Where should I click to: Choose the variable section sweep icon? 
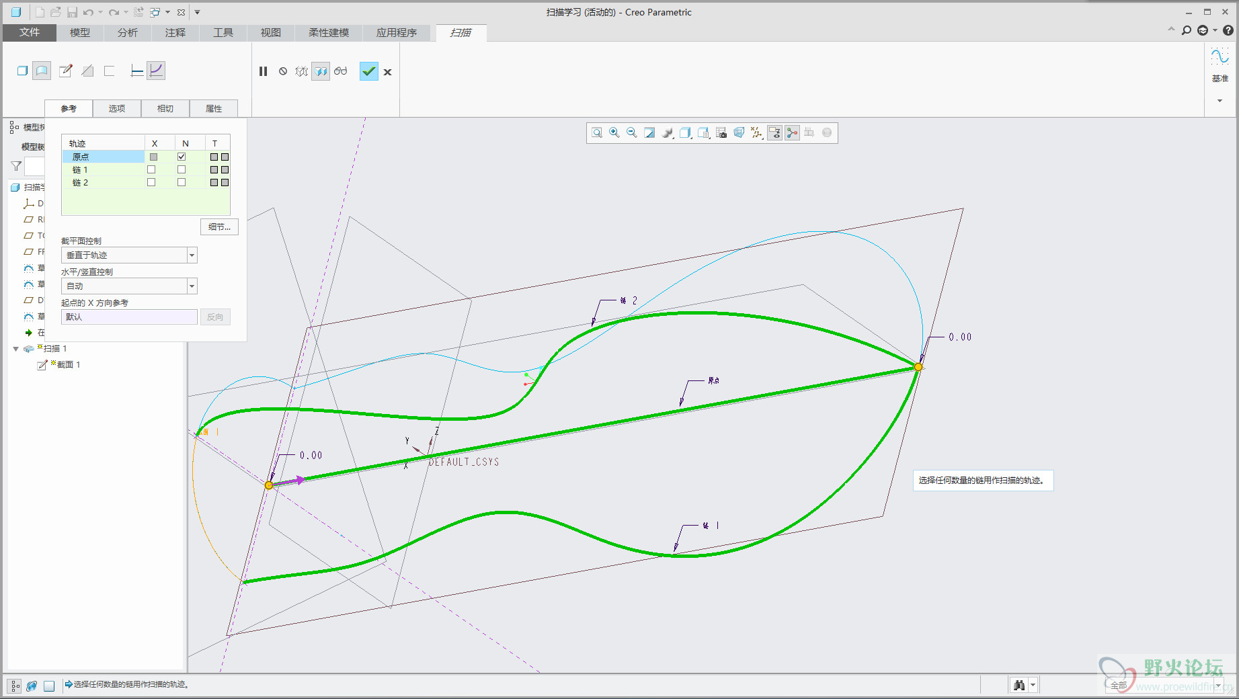tap(156, 71)
